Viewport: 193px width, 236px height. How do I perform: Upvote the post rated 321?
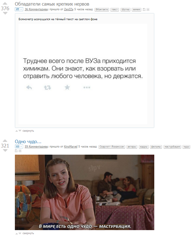point(5,141)
